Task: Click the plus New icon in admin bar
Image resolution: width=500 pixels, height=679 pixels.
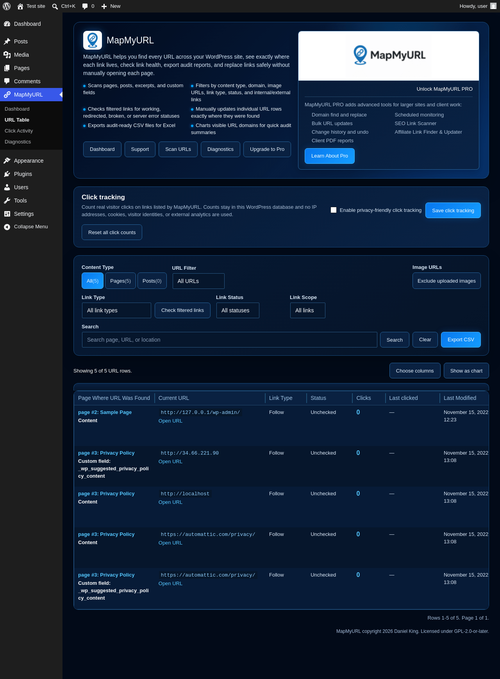Action: coord(104,6)
